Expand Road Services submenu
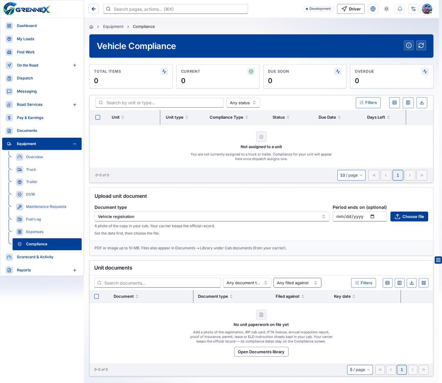 point(75,105)
